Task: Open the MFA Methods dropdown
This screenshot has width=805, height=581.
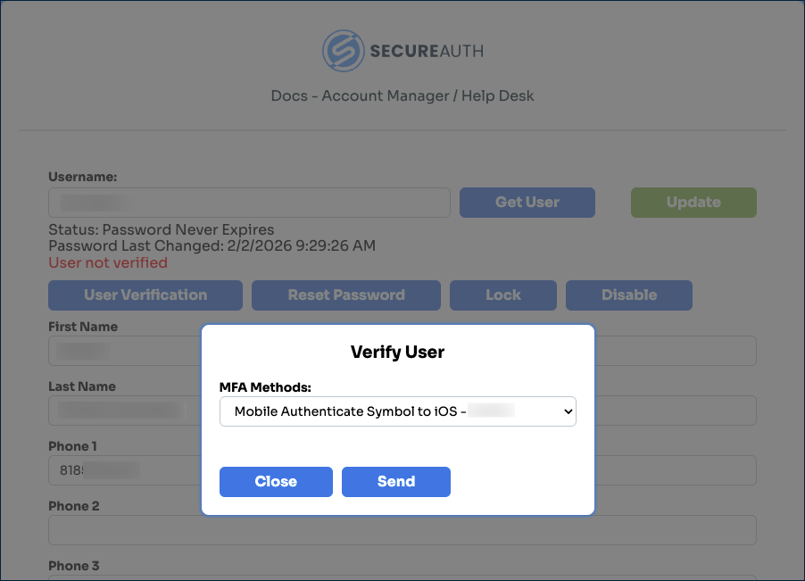Action: click(x=398, y=411)
